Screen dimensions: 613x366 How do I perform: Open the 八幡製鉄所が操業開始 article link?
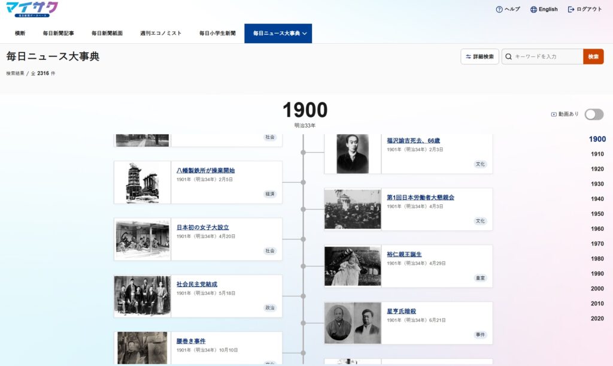tap(206, 171)
